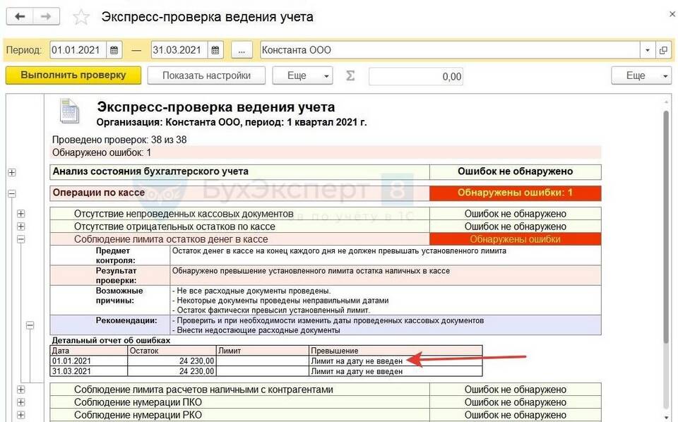Click the Показать настройки button

[206, 76]
